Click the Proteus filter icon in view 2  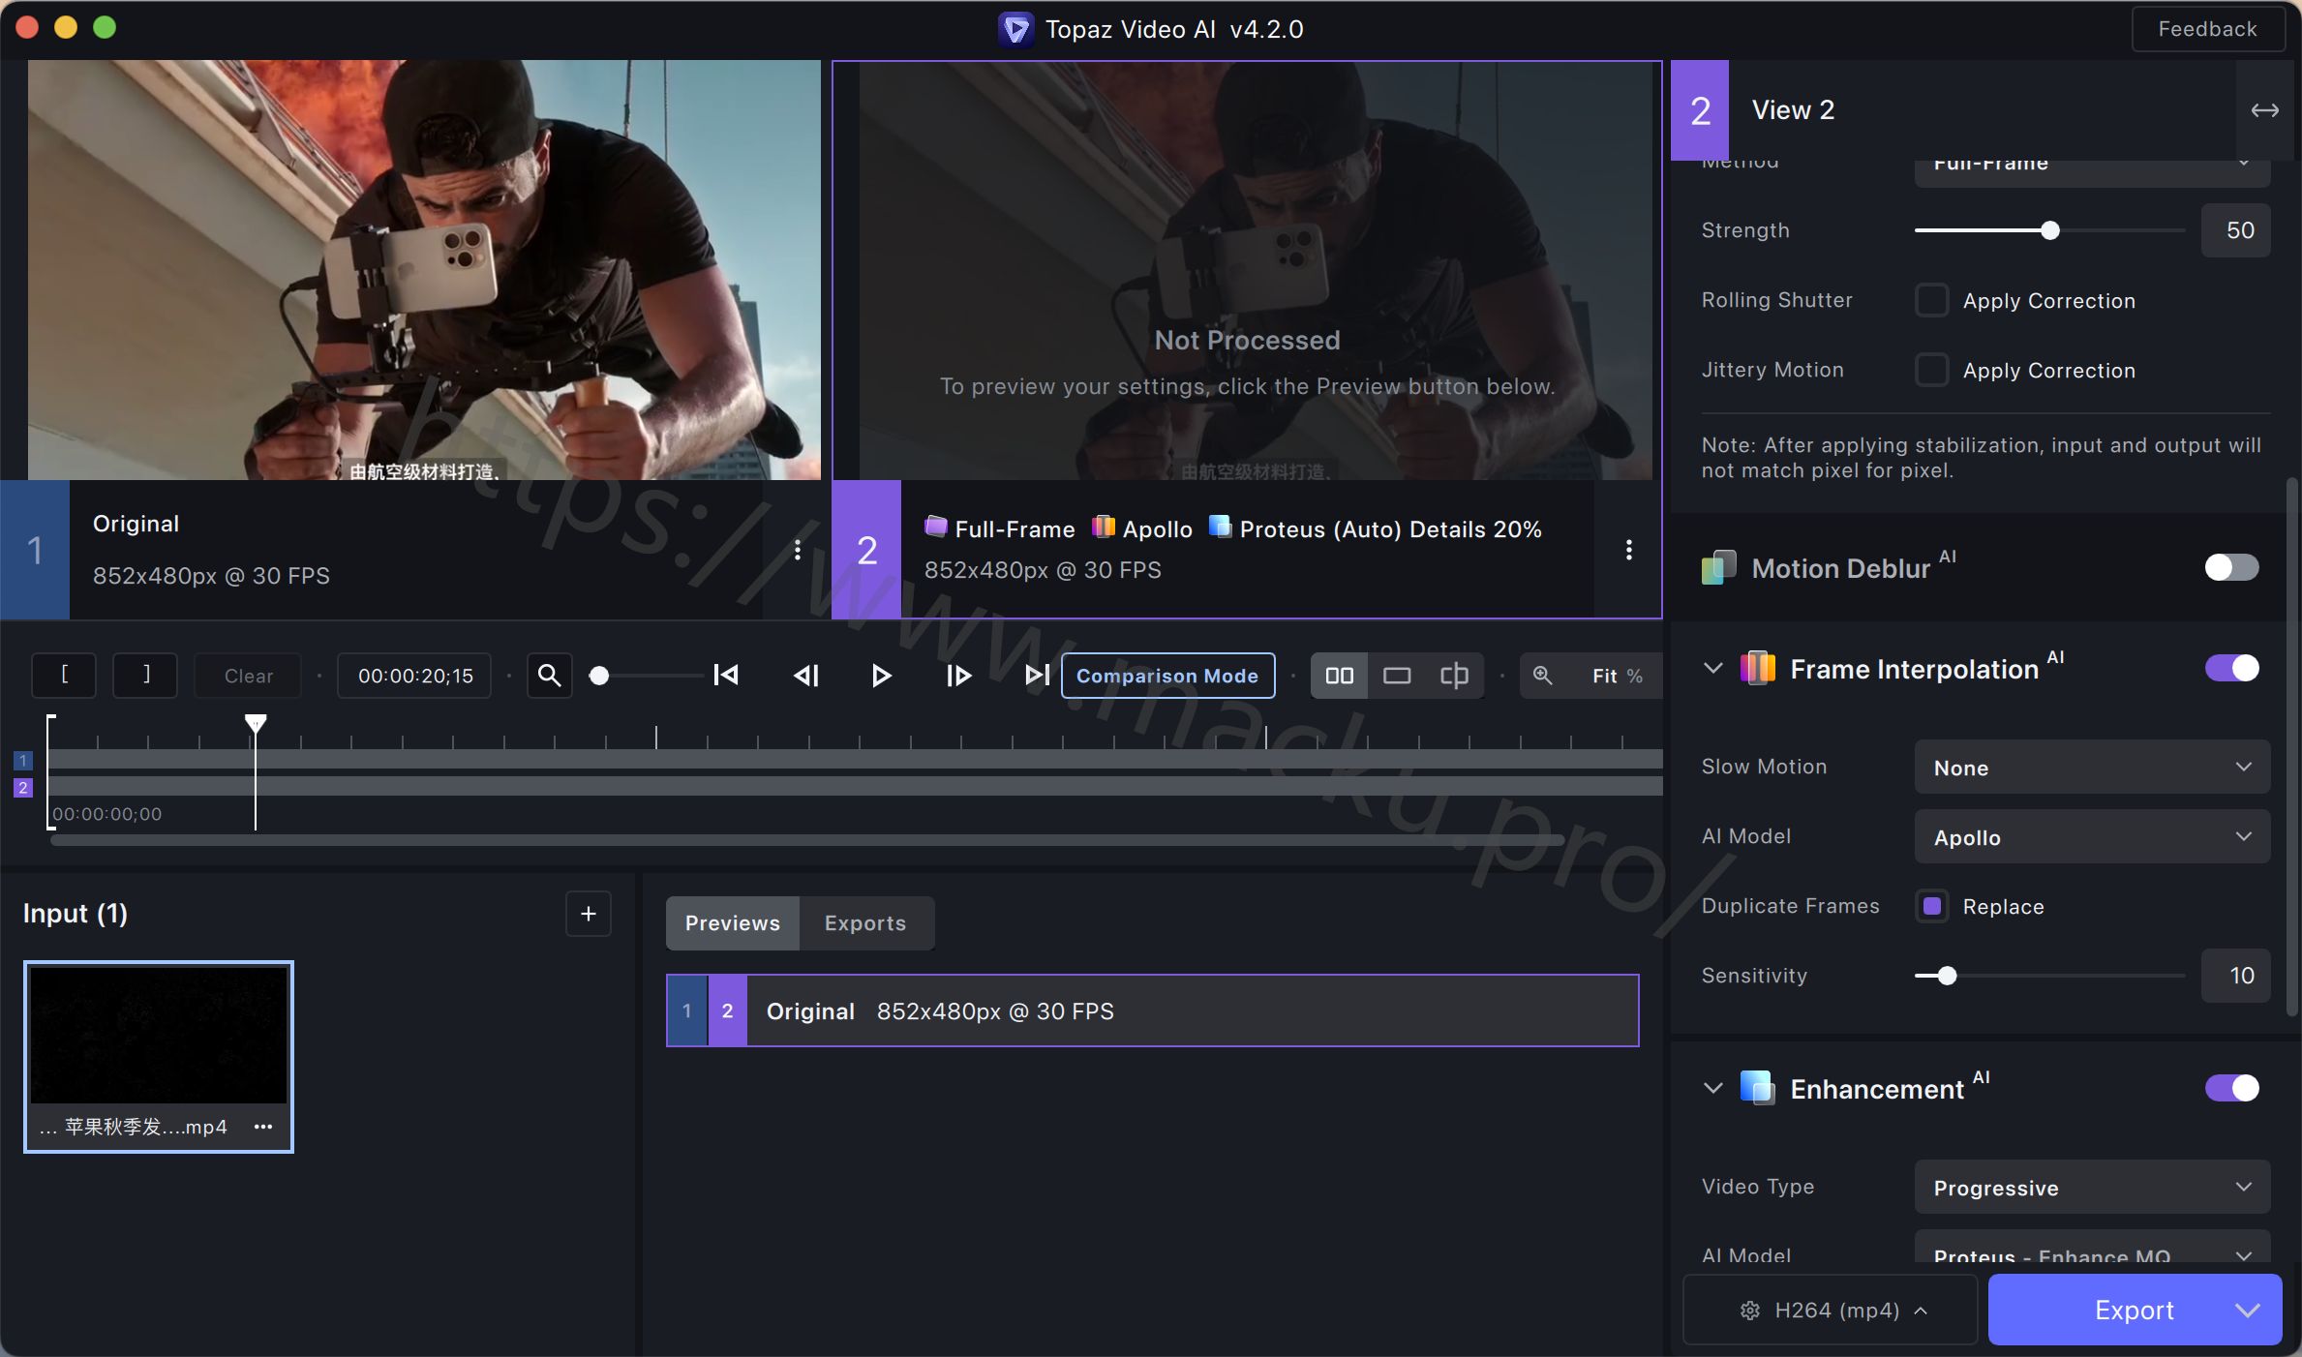1221,528
